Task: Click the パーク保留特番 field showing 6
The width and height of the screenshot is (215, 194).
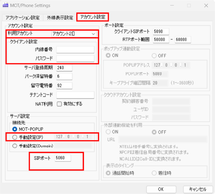Action: click(64, 76)
